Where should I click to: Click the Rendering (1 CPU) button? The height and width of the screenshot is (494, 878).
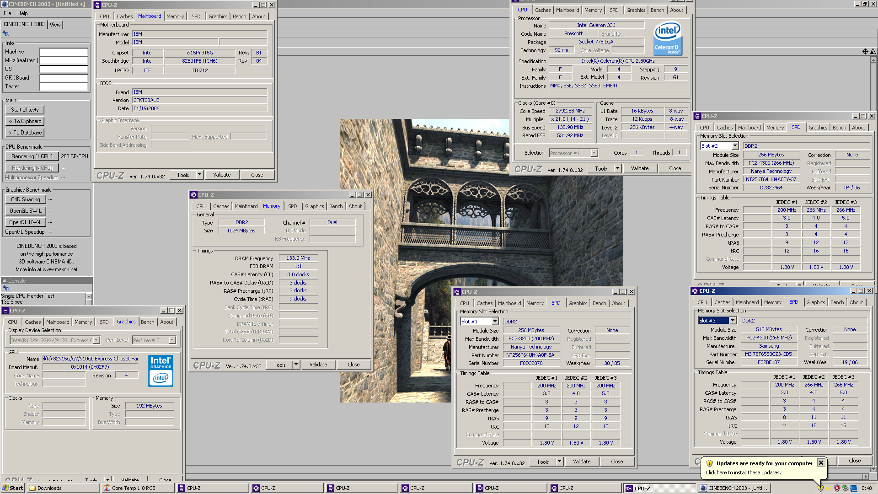click(32, 156)
